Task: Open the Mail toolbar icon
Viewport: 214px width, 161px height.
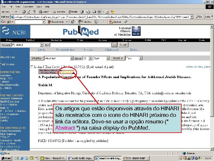Action: pos(88,12)
